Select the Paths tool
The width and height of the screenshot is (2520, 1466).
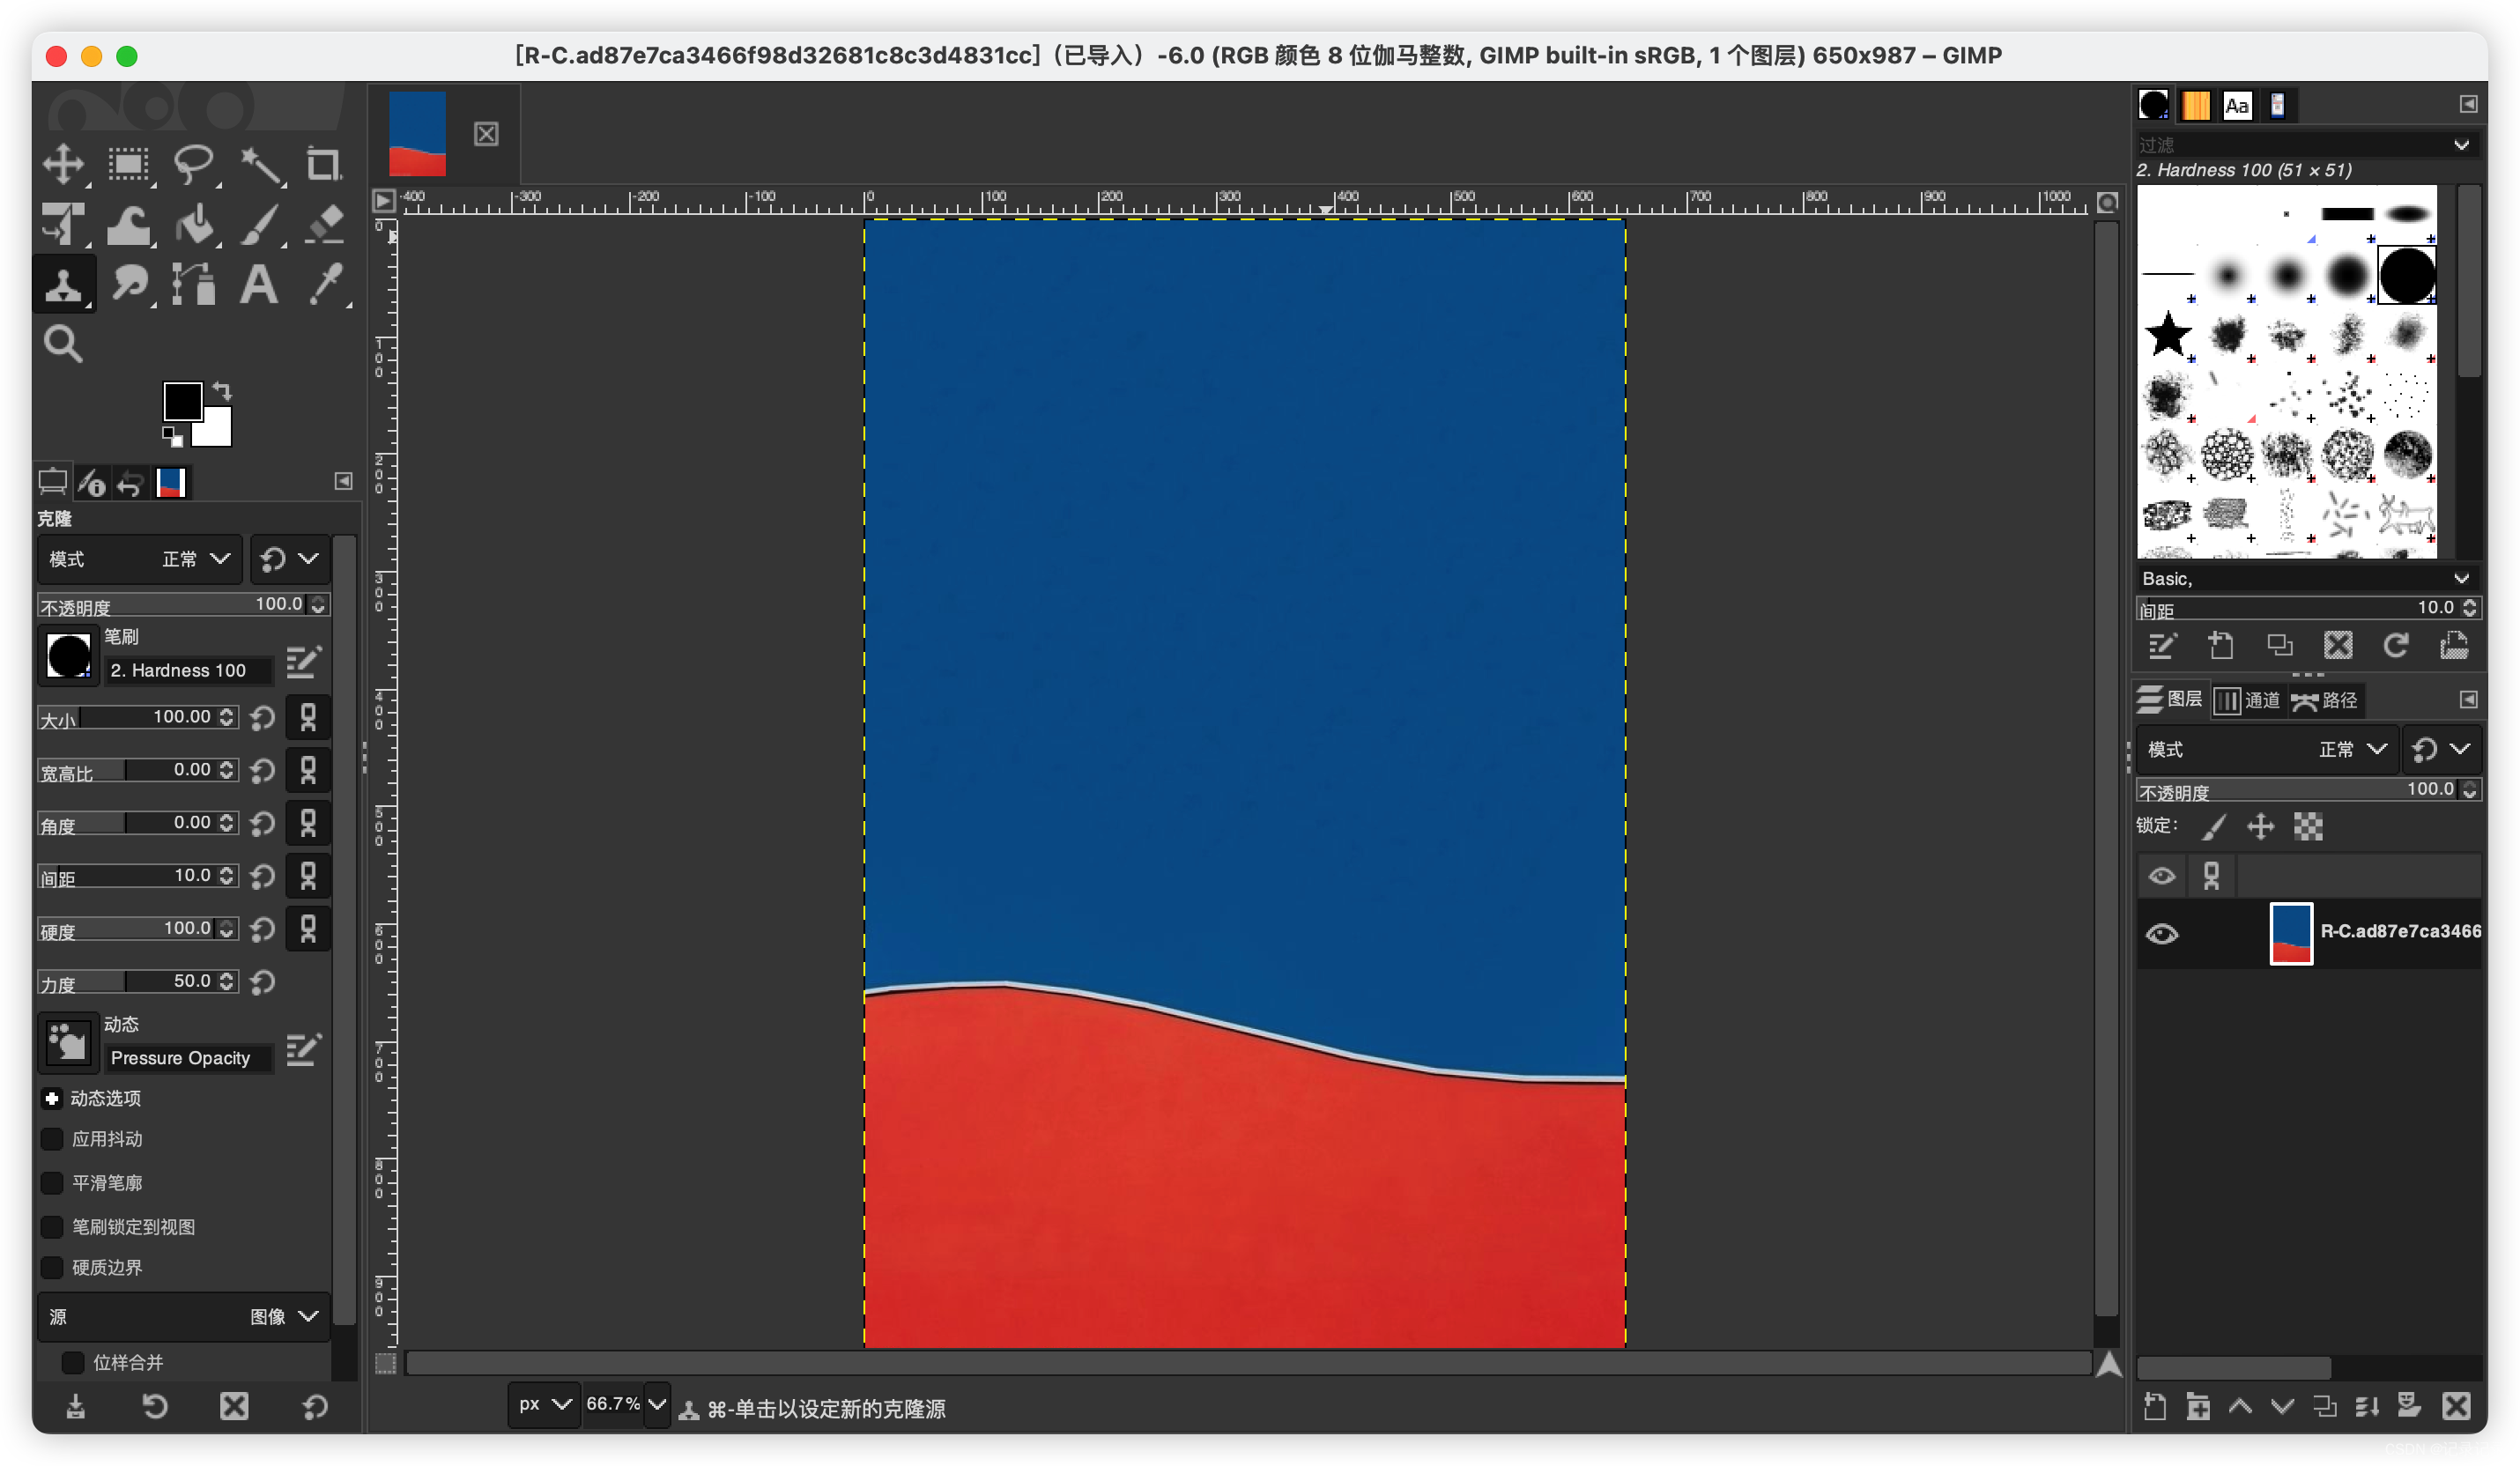click(194, 285)
